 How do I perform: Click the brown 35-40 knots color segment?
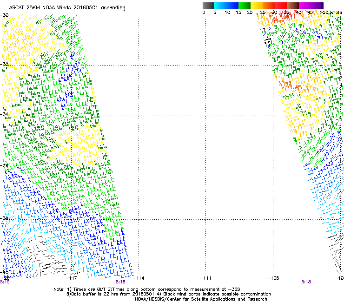[x=293, y=6]
